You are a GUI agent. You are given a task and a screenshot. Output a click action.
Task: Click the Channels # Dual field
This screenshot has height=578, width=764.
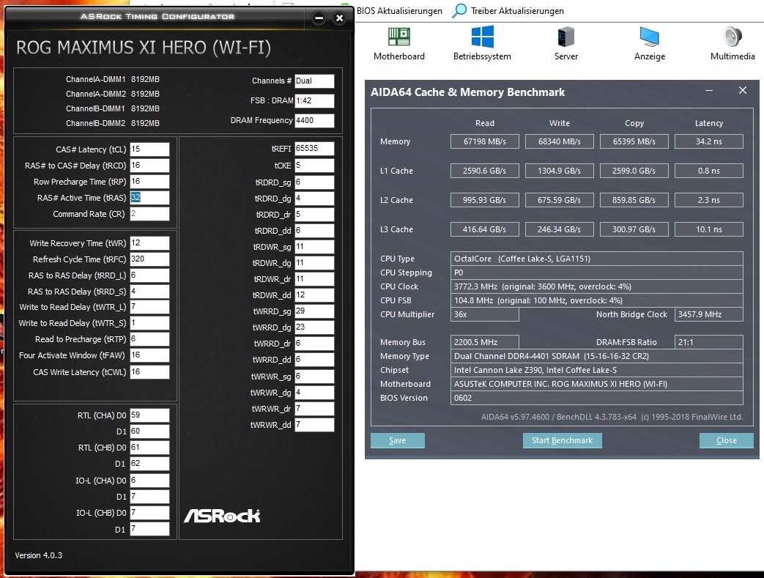pos(314,81)
